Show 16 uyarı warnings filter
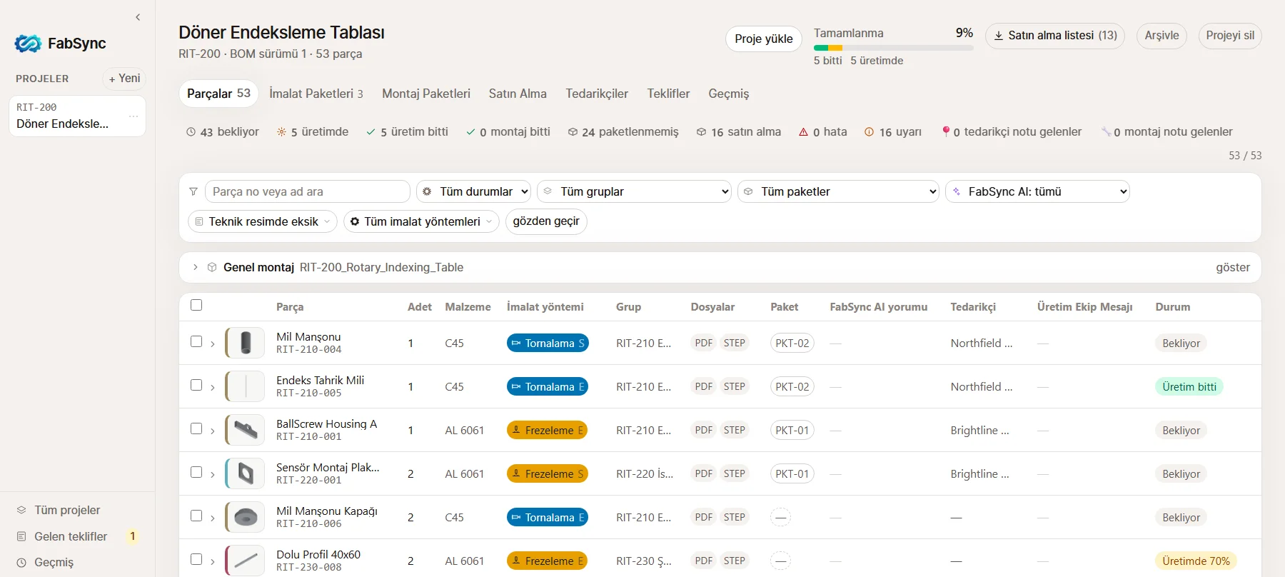The image size is (1285, 577). (x=893, y=132)
